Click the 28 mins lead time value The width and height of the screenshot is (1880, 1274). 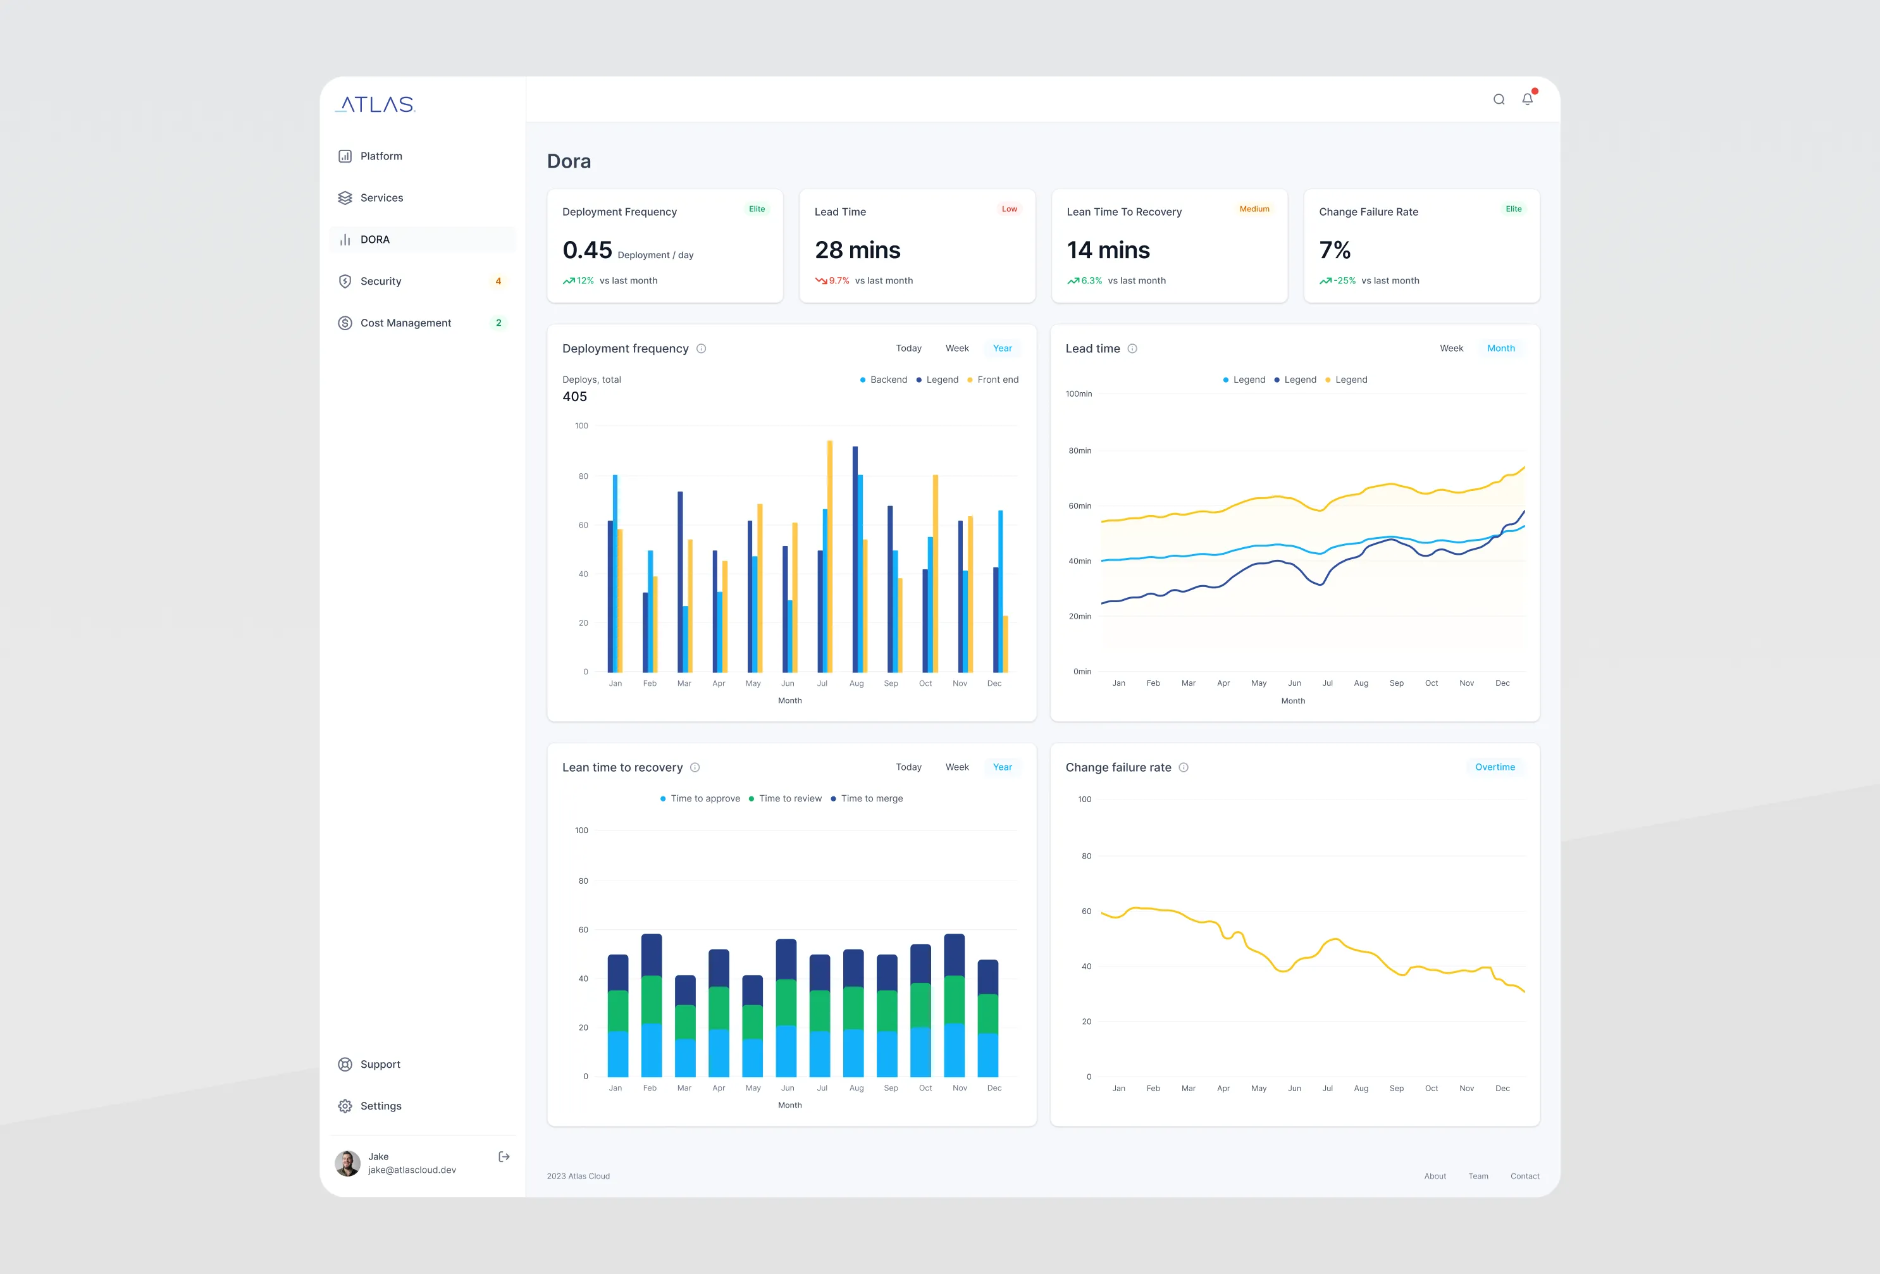click(x=858, y=250)
